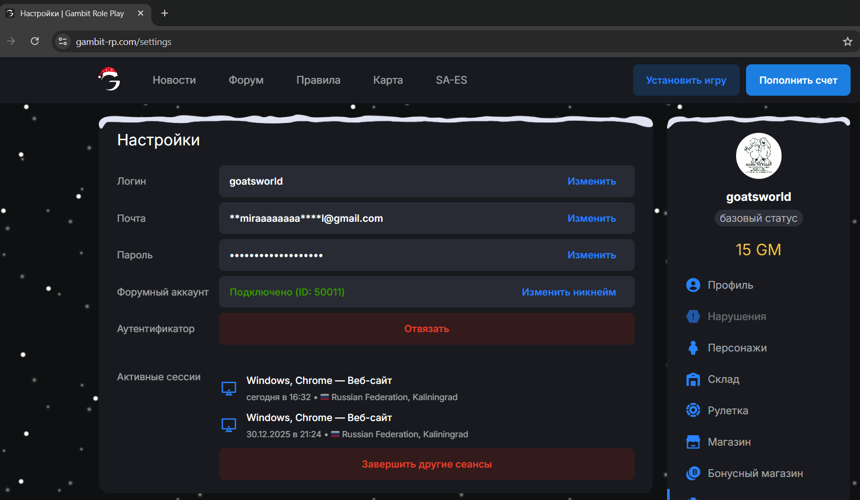This screenshot has height=500, width=860.
Task: Open the Warehouse building icon
Action: (x=693, y=379)
